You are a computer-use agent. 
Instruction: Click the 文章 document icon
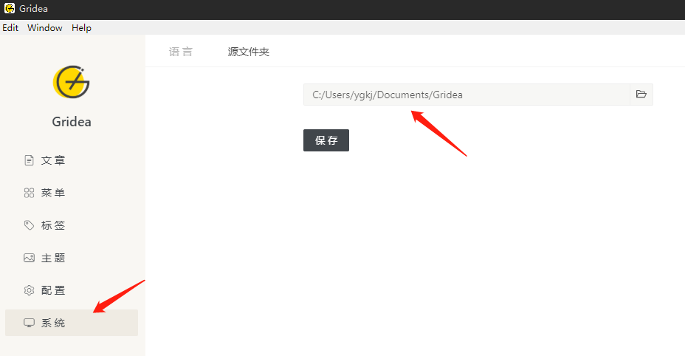pyautogui.click(x=29, y=160)
